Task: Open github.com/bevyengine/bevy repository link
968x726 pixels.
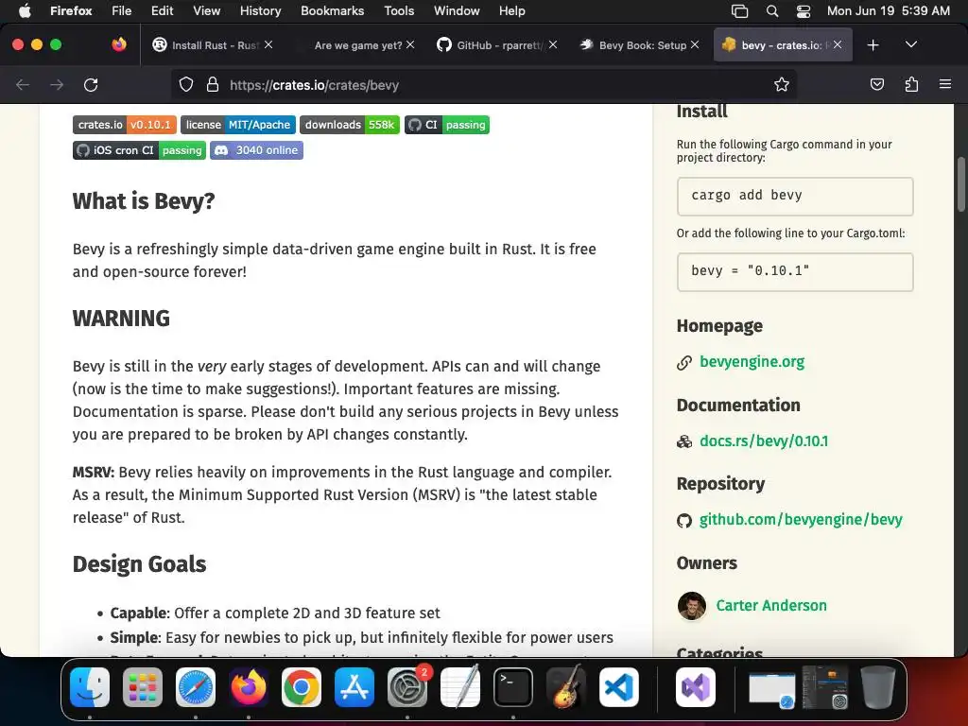Action: point(801,520)
